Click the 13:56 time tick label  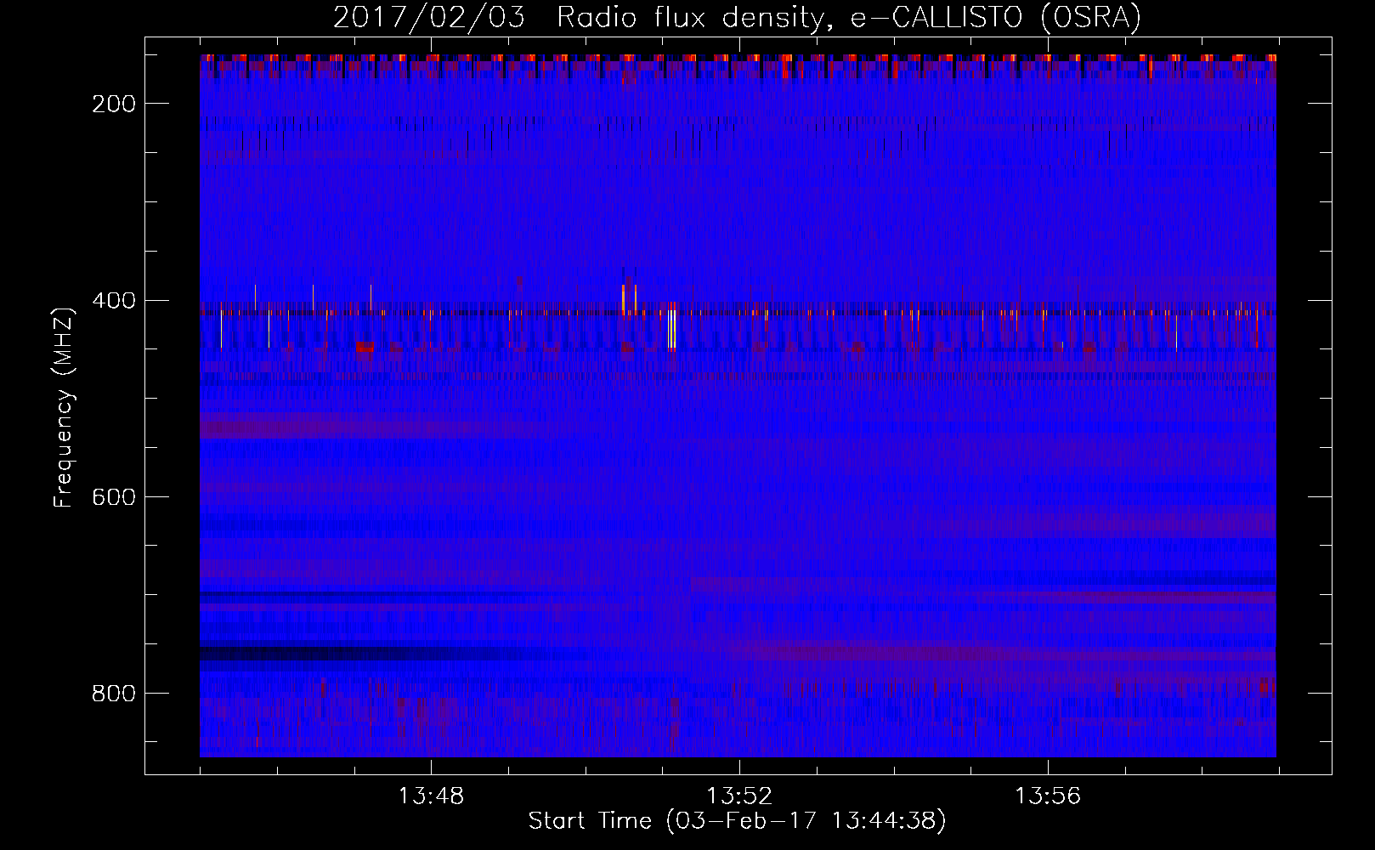click(x=1048, y=796)
